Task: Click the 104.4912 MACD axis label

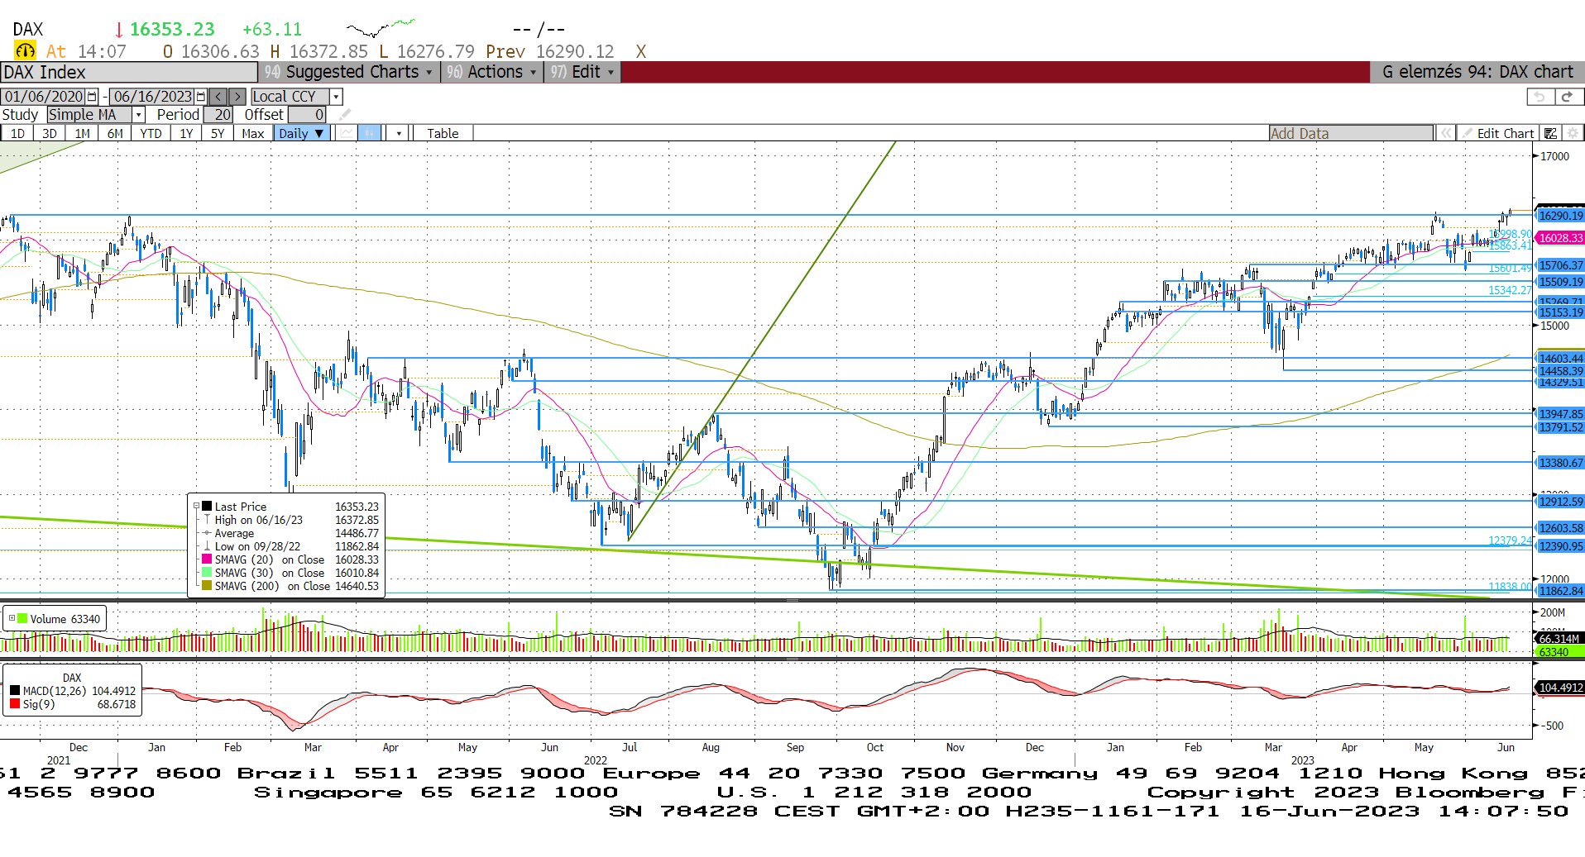Action: click(x=1560, y=688)
